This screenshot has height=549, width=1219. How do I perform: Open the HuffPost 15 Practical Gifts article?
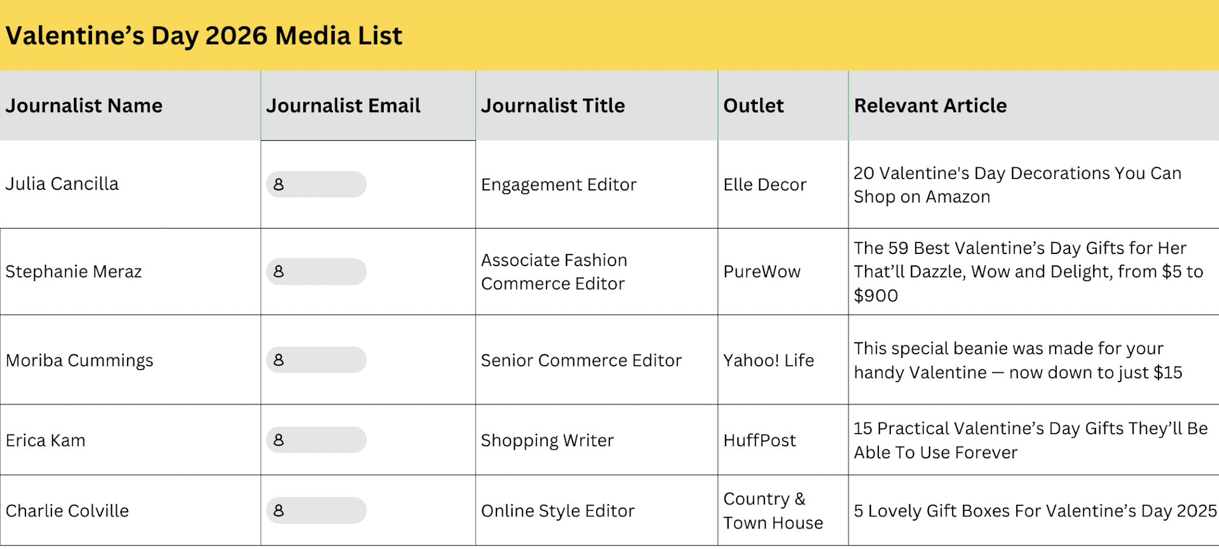1030,440
